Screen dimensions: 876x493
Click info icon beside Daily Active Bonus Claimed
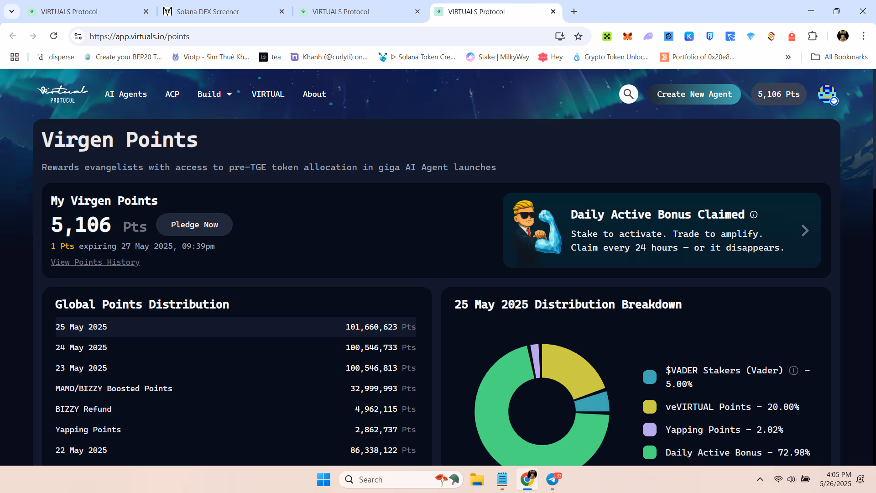pyautogui.click(x=754, y=215)
